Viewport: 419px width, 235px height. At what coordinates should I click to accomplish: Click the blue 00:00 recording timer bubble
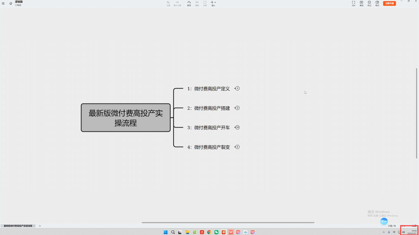coord(384,221)
